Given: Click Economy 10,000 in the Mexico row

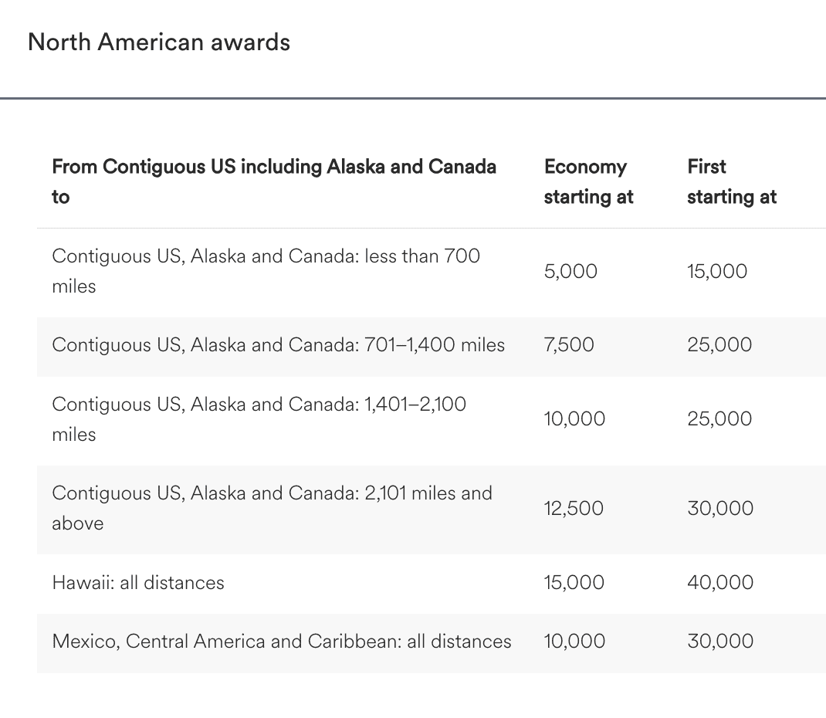Looking at the screenshot, I should pos(574,641).
